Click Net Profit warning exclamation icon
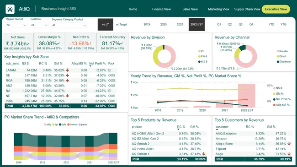297x167 pixels. (x=91, y=43)
